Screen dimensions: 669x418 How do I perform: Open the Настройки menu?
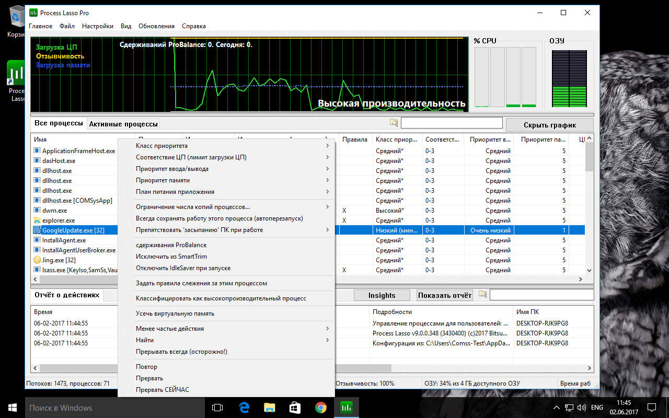coord(98,26)
